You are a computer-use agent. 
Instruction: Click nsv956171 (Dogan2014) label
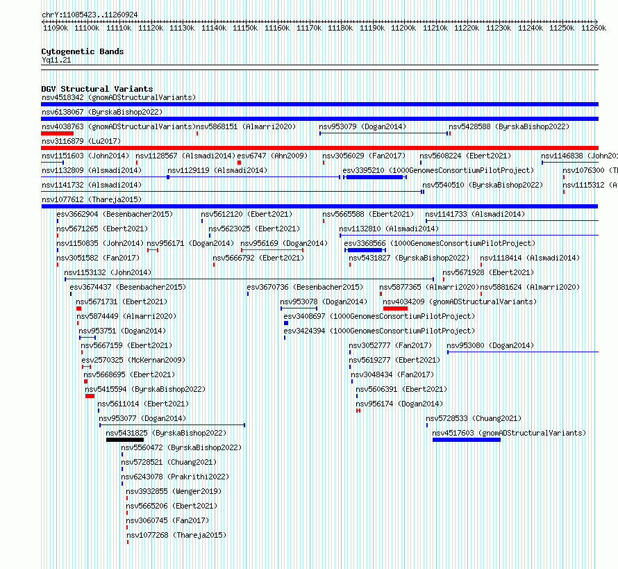coord(190,243)
